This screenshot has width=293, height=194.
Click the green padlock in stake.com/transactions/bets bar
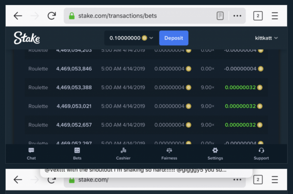click(72, 16)
